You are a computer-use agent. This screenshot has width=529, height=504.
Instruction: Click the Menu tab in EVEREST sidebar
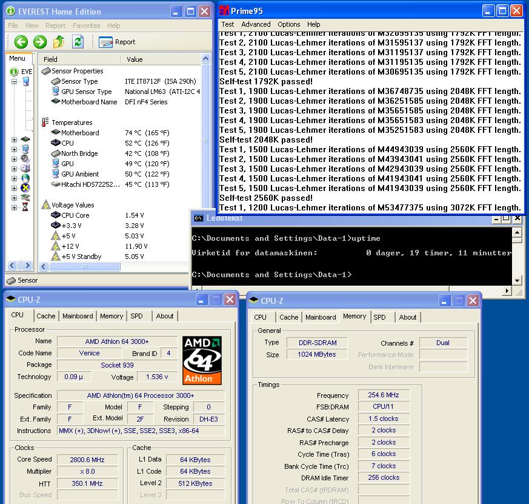[19, 58]
